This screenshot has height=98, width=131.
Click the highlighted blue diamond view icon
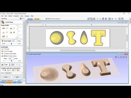[x=109, y=19]
